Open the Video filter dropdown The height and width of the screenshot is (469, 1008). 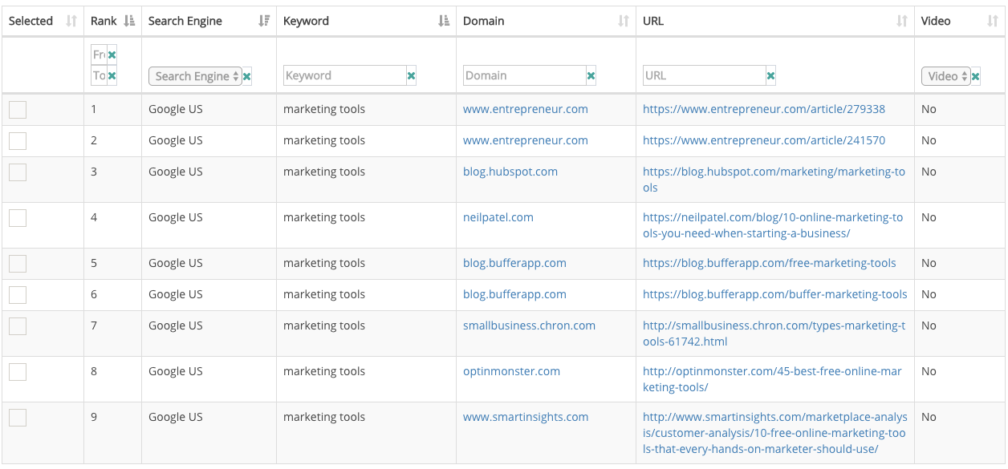[945, 76]
